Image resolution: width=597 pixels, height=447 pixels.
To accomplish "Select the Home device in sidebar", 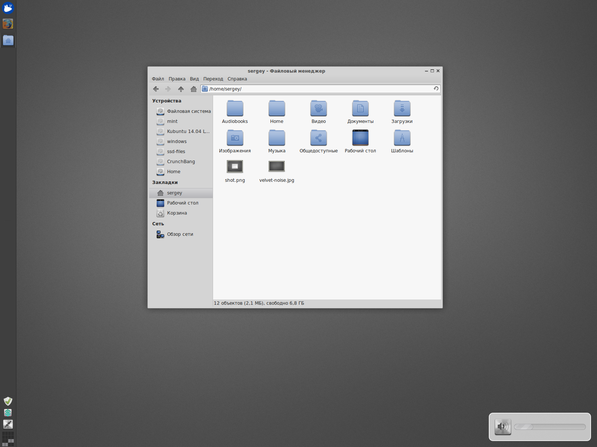I will [181, 172].
